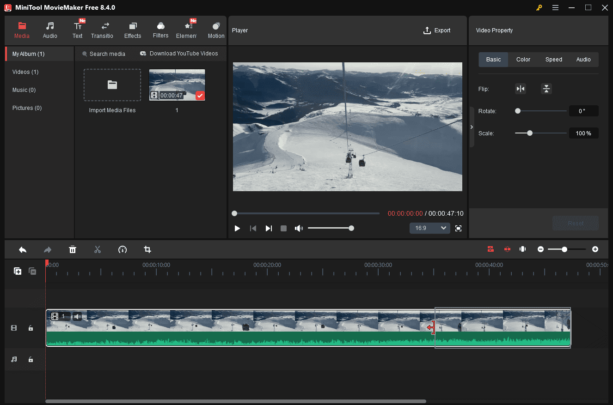
Task: Toggle the audio track lock icon
Action: (31, 359)
